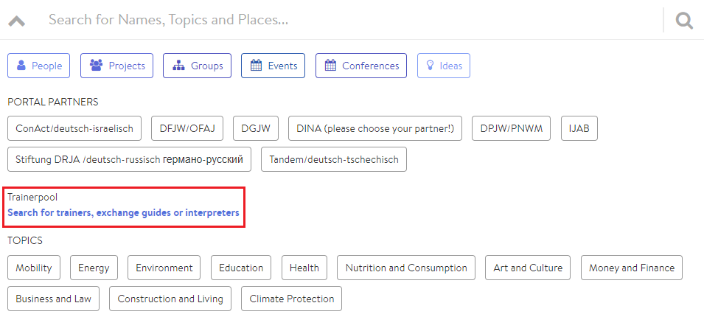Collapse search panel with up chevron

17,21
